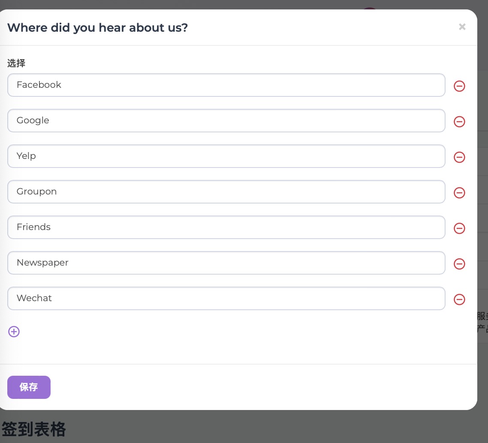Select the Friends text field
Image resolution: width=488 pixels, height=443 pixels.
tap(226, 227)
